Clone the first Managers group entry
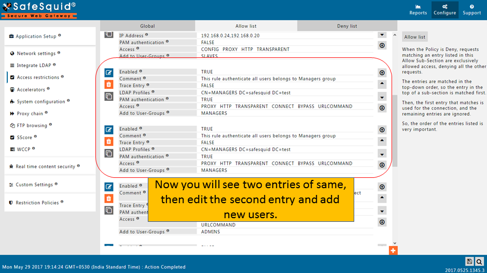This screenshot has width=487, height=273. [x=109, y=96]
